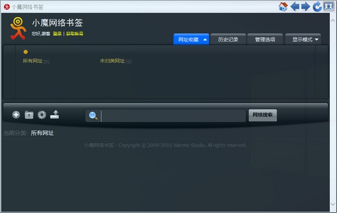337x213 pixels.
Task: Click the scrollbar down arrow
Action: [x=333, y=204]
